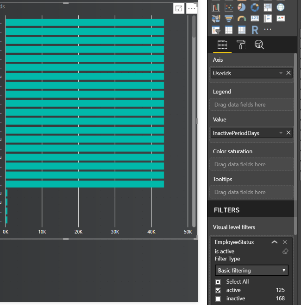Check the inactive employee status

tap(218, 299)
